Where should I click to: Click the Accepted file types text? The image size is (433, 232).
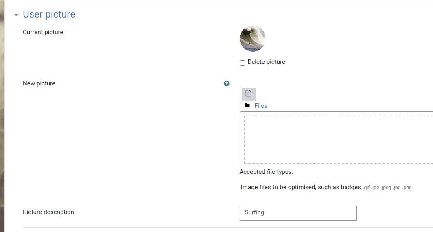(266, 172)
